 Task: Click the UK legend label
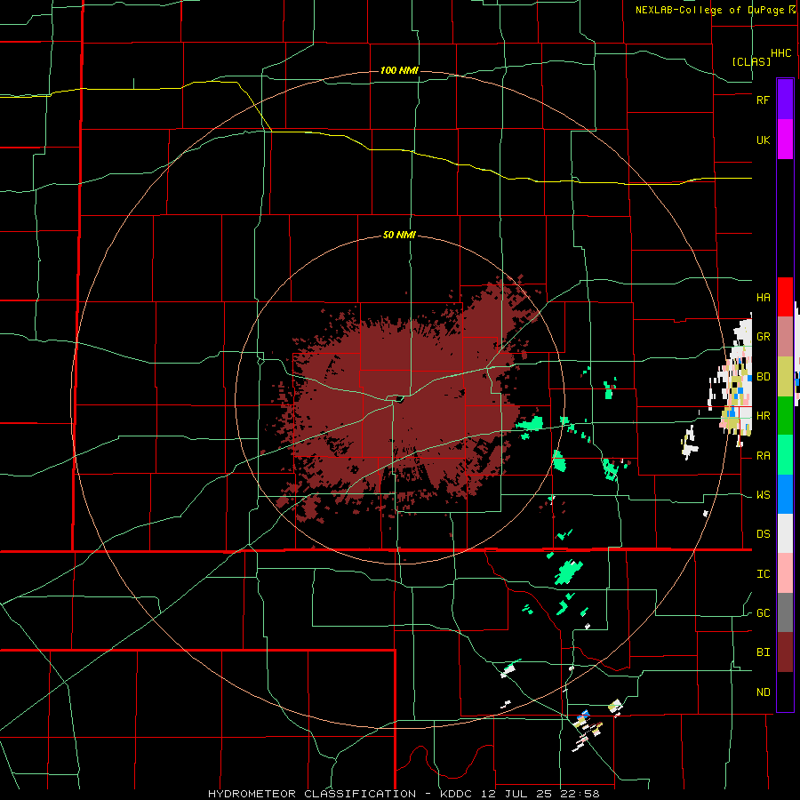point(764,140)
